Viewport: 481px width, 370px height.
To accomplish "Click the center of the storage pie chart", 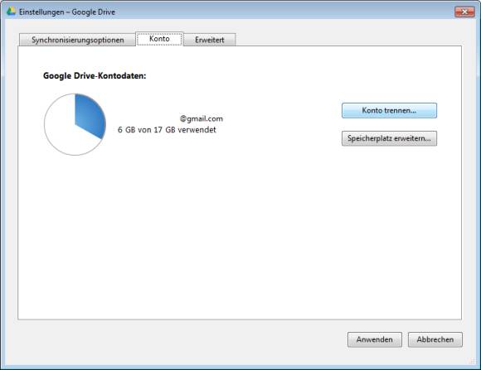I will tap(75, 124).
